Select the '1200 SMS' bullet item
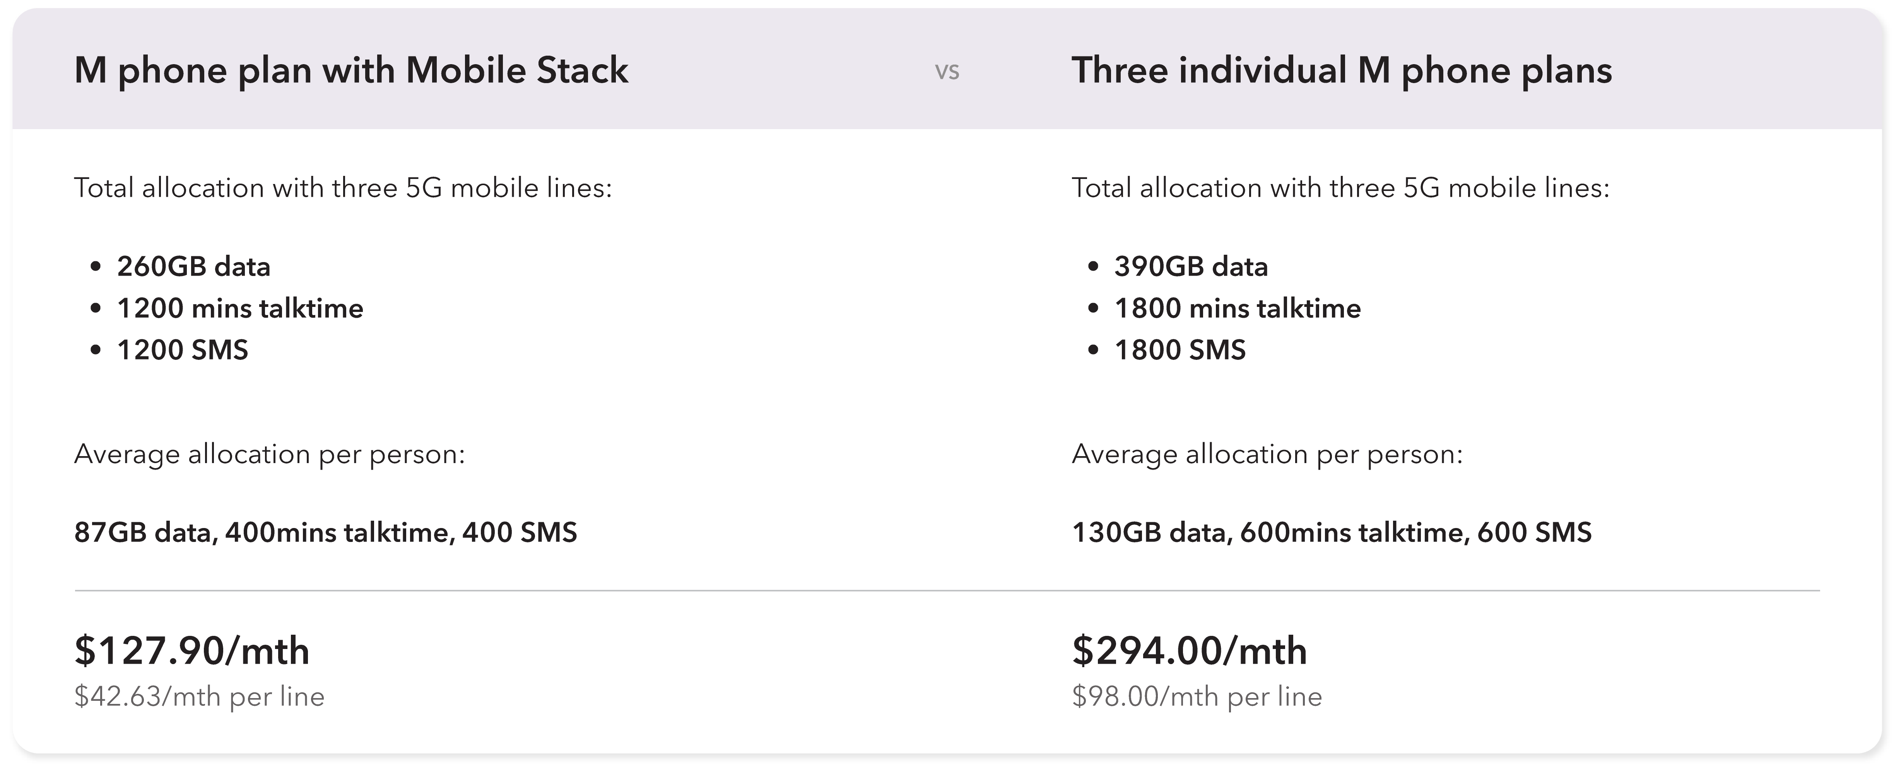 tap(182, 350)
